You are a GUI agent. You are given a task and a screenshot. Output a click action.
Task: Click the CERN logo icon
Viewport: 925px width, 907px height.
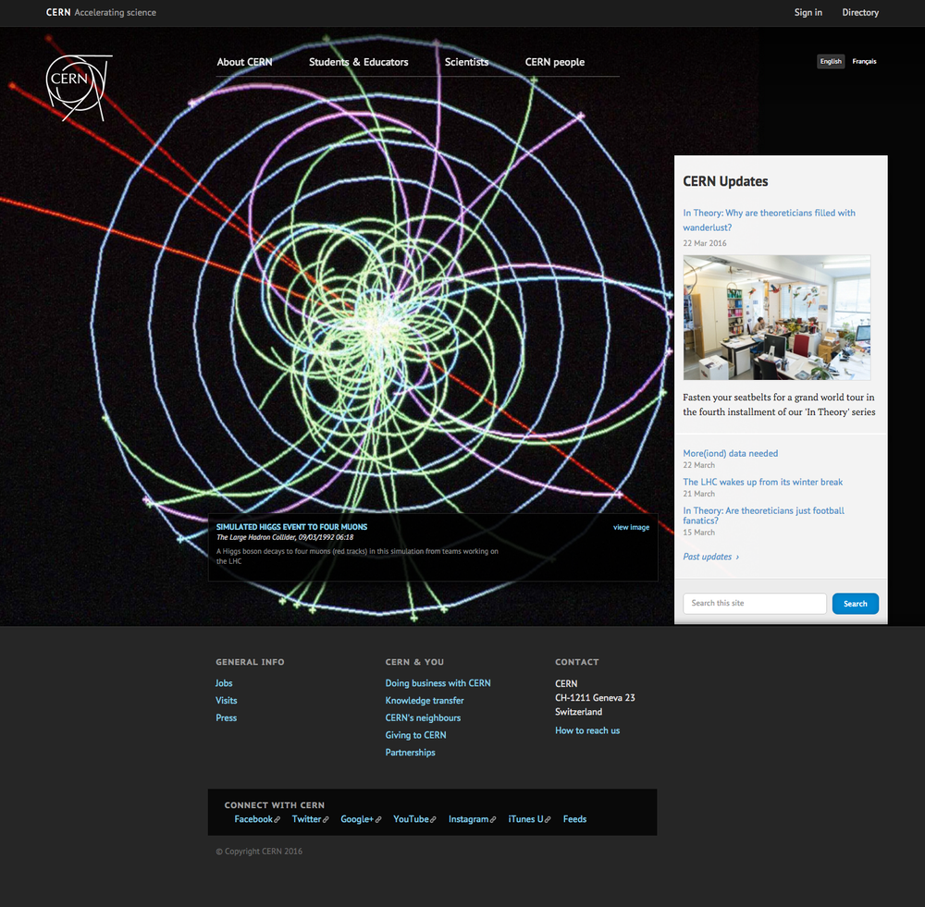(79, 88)
